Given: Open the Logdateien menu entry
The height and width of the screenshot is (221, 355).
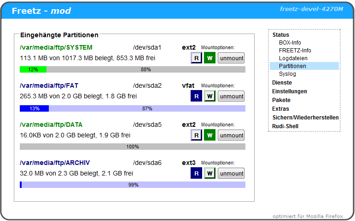Looking at the screenshot, I should point(293,58).
